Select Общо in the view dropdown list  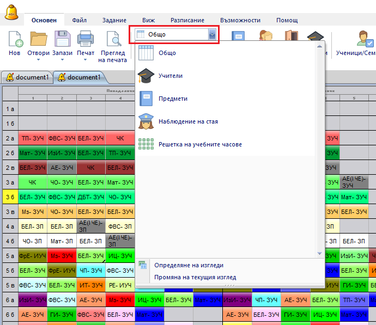click(167, 53)
